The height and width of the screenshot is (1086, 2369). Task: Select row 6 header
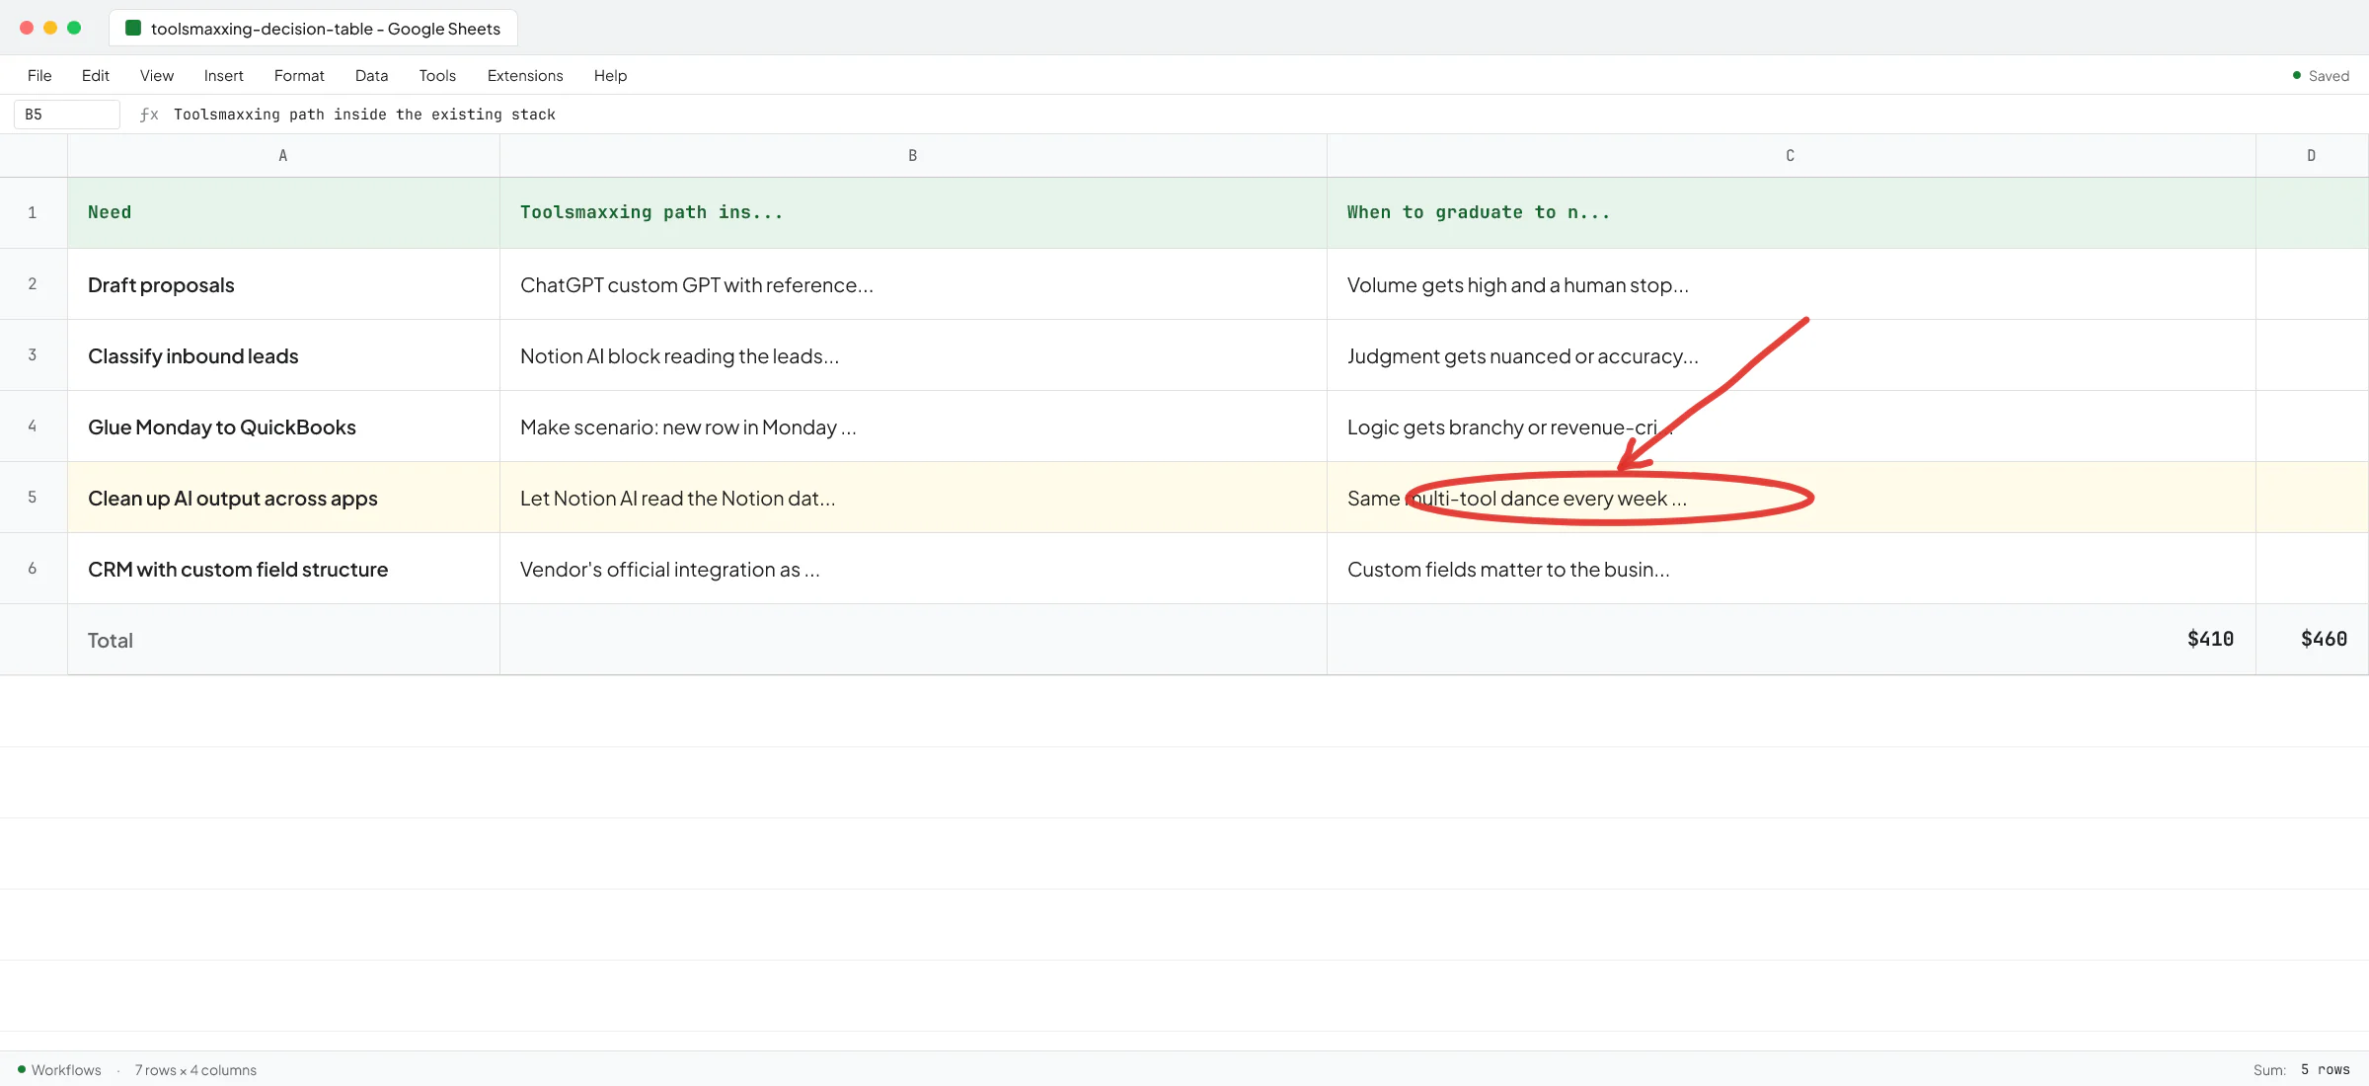tap(33, 569)
